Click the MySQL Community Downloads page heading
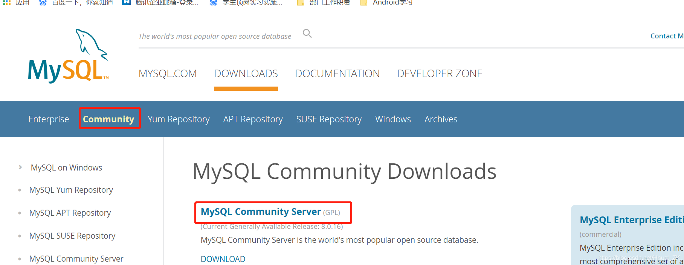 [344, 171]
